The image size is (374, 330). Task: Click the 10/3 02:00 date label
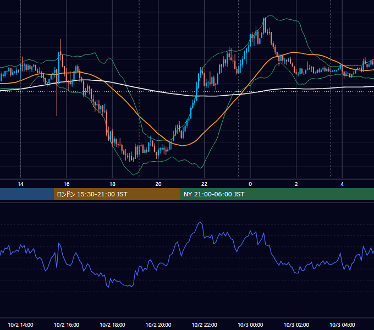(296, 324)
